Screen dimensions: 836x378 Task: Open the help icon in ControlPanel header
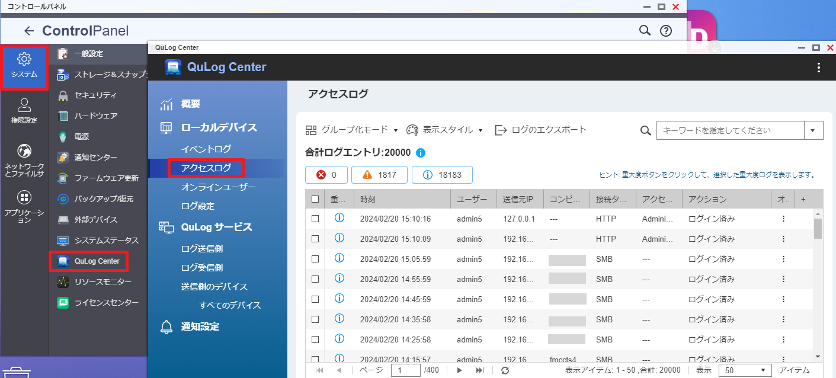(666, 31)
